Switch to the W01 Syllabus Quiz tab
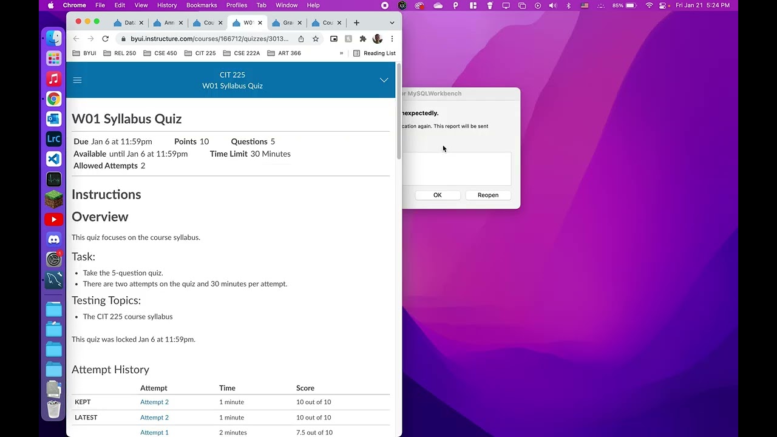The width and height of the screenshot is (777, 437). click(x=246, y=23)
